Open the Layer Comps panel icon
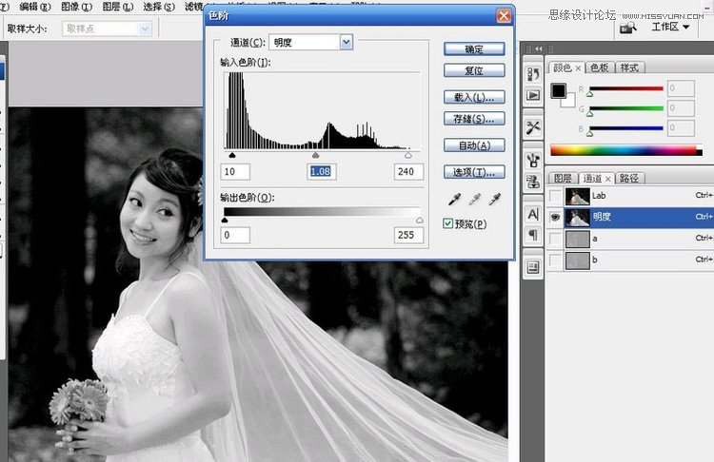Image resolution: width=714 pixels, height=462 pixels. click(533, 267)
